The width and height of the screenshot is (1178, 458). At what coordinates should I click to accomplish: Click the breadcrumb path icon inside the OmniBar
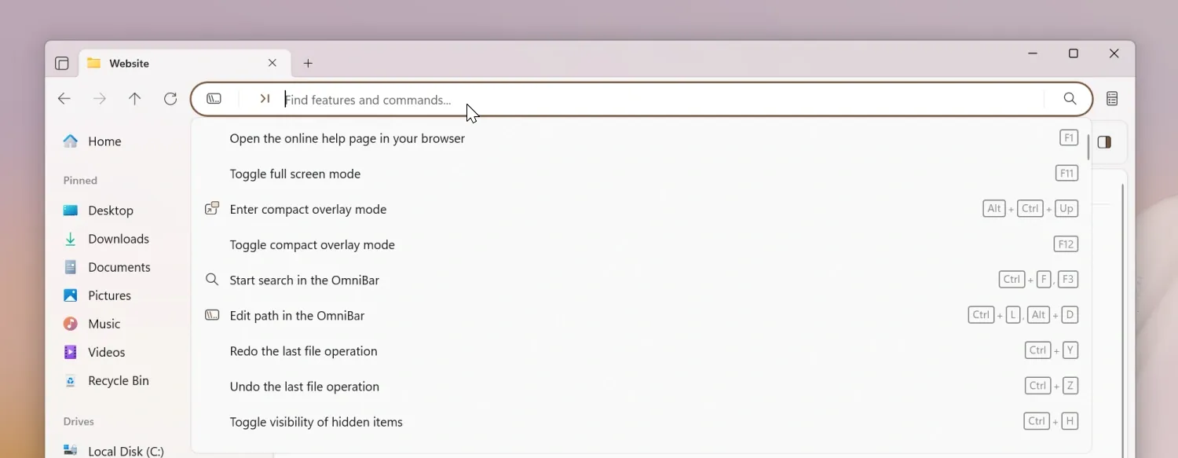point(214,98)
